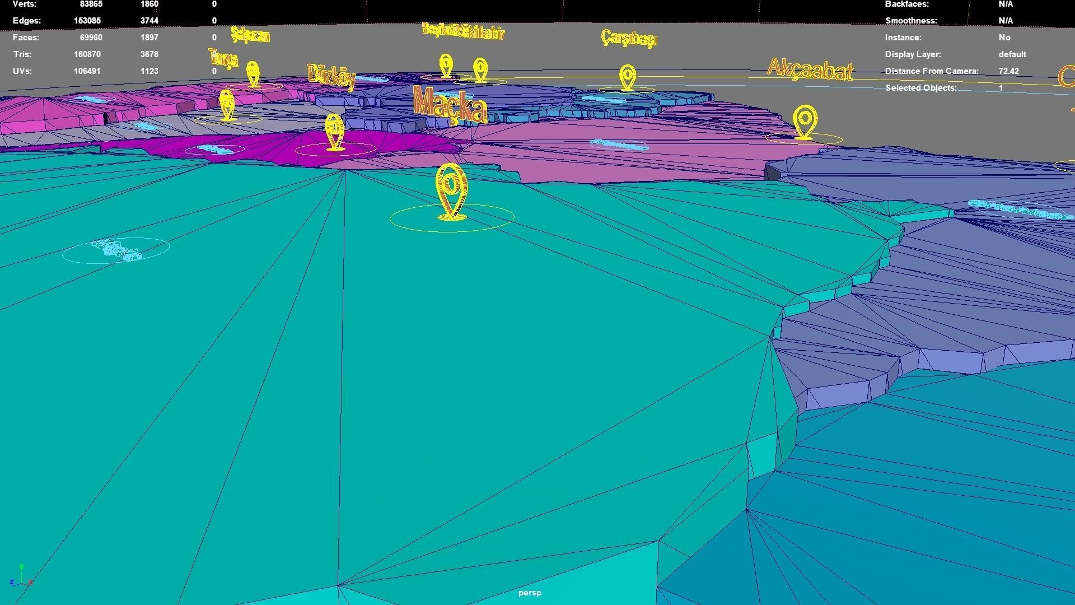Click the map pin under Çarşıbaşı label
The width and height of the screenshot is (1075, 605).
click(x=628, y=77)
